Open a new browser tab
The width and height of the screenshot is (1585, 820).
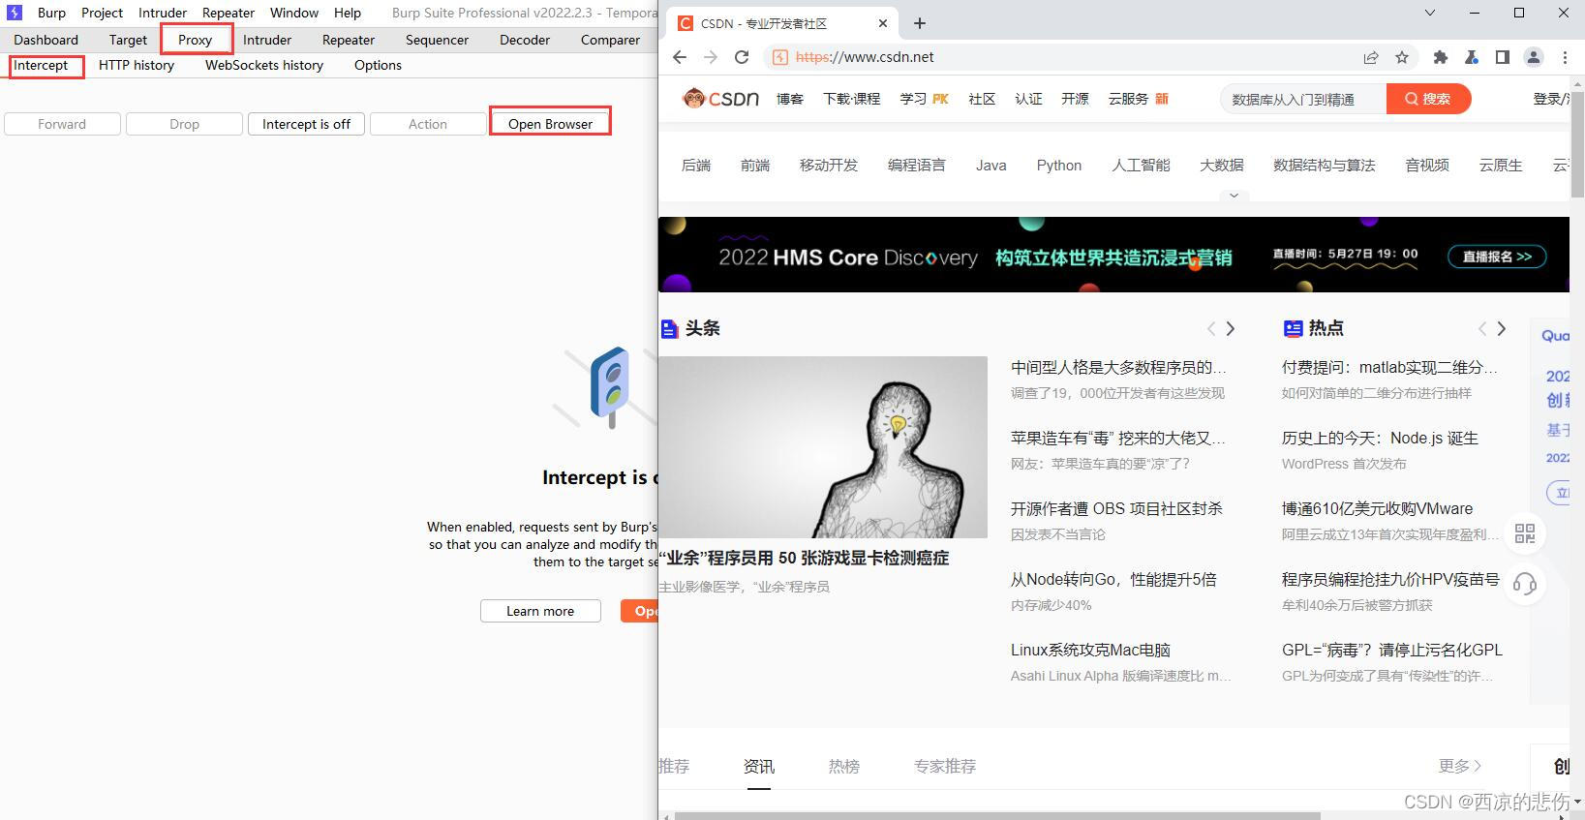(x=920, y=23)
